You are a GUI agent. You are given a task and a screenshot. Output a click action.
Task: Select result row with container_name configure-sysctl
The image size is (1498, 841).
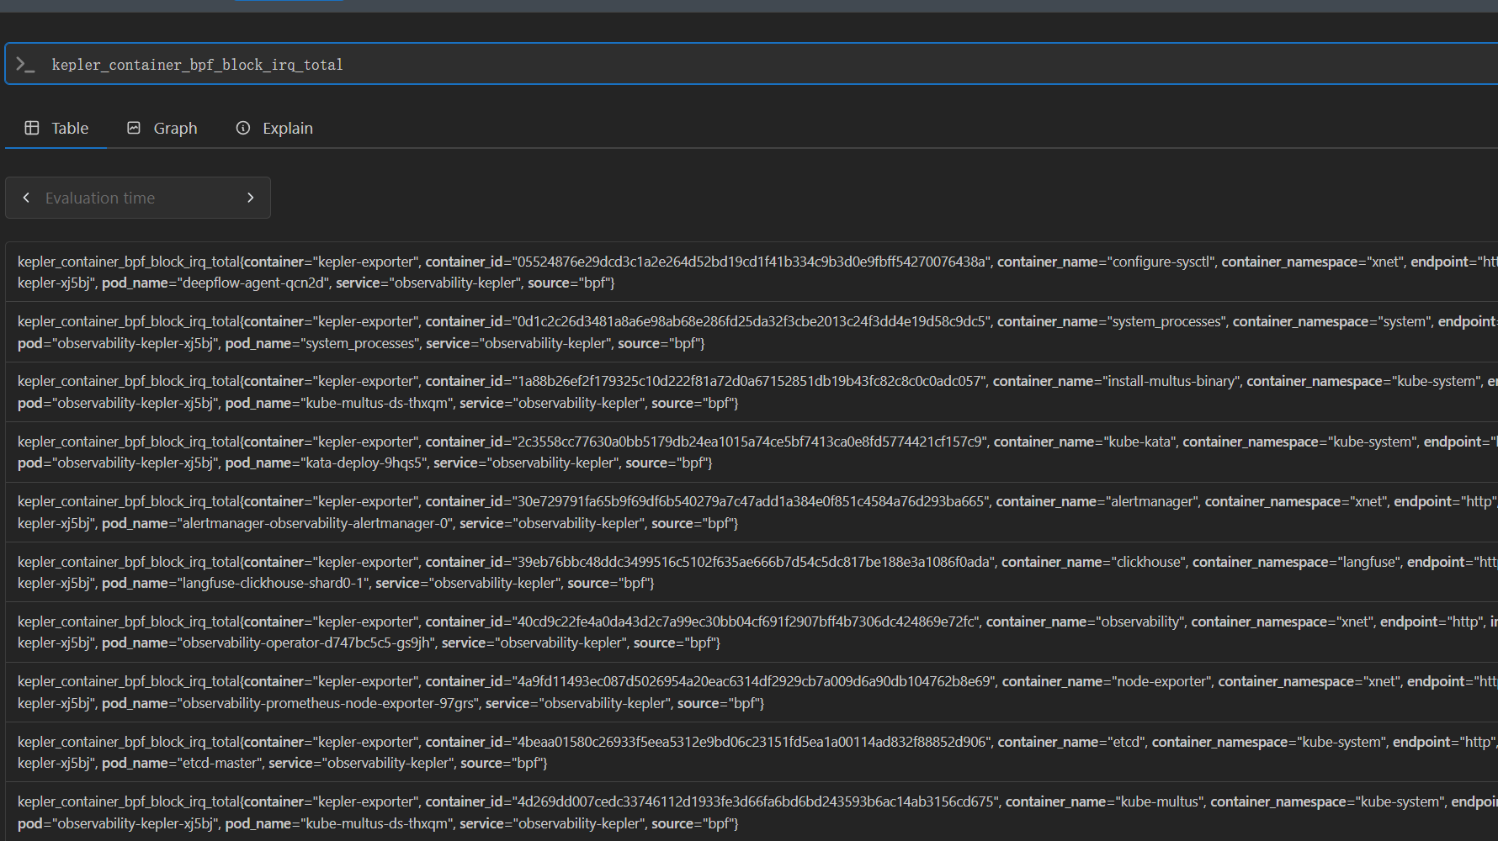(752, 272)
